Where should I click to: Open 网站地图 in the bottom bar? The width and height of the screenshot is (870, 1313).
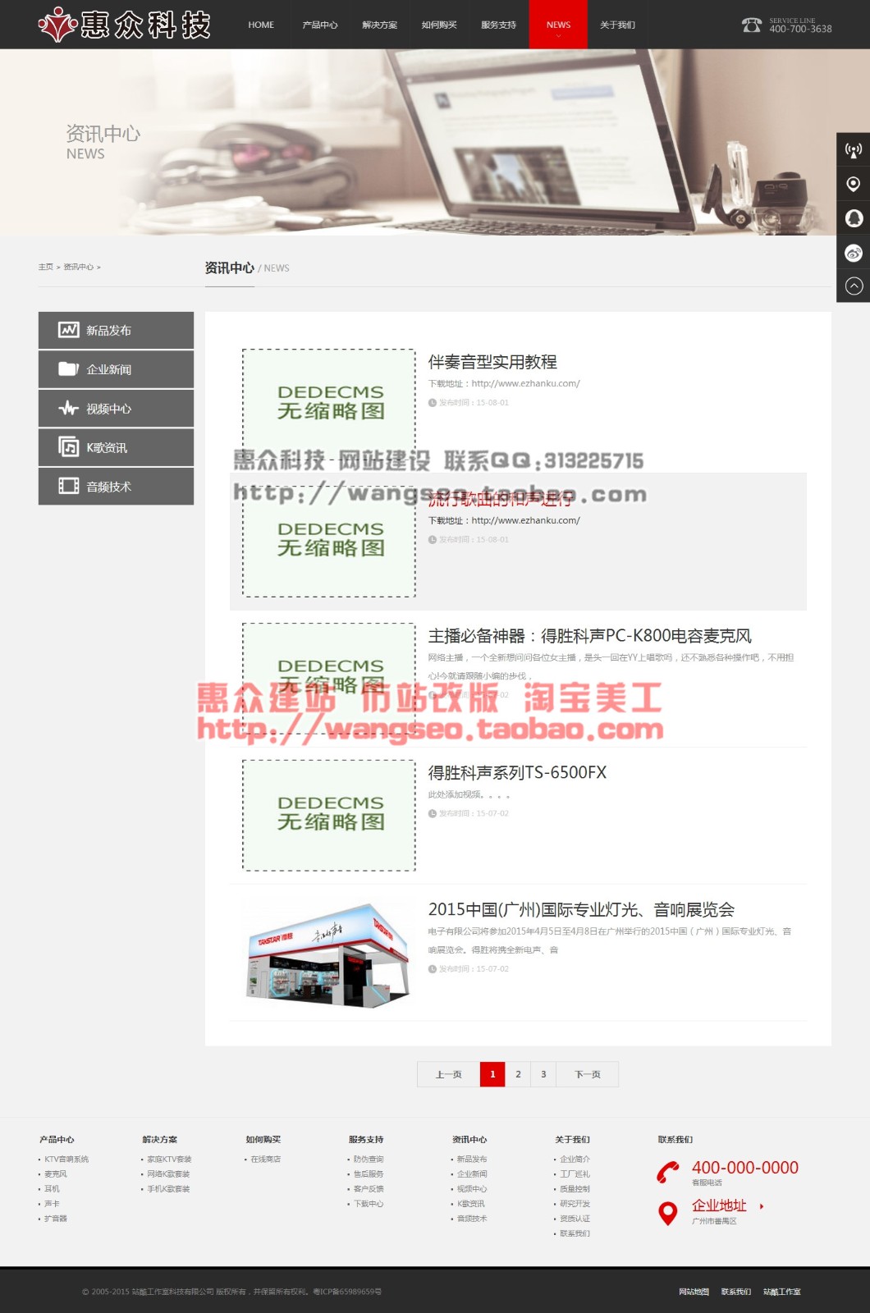(694, 1292)
